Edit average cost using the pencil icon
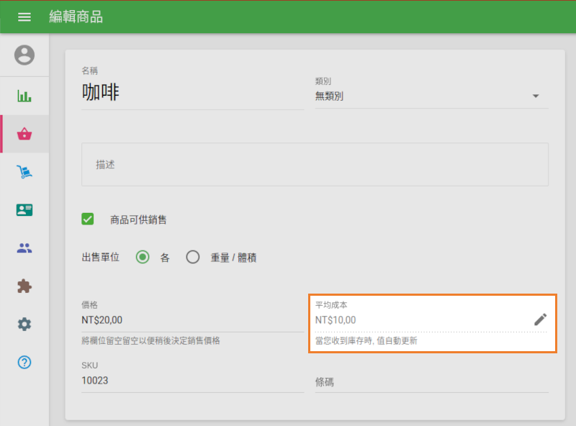 point(541,319)
